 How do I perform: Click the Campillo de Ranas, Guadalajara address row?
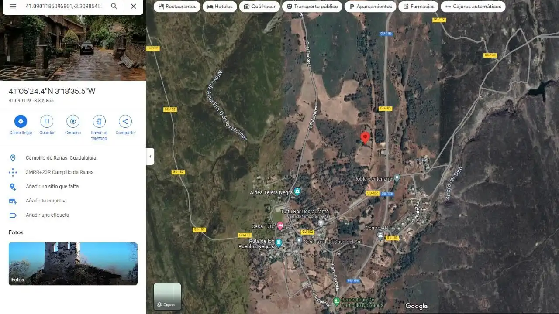(x=73, y=158)
